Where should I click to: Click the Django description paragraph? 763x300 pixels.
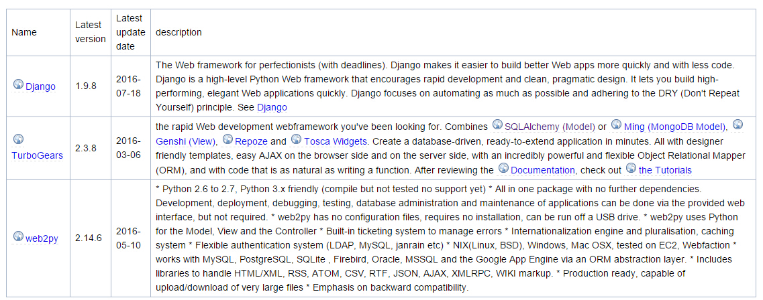tap(448, 86)
